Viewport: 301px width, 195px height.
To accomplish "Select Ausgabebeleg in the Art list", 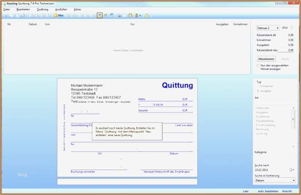I will (265, 121).
